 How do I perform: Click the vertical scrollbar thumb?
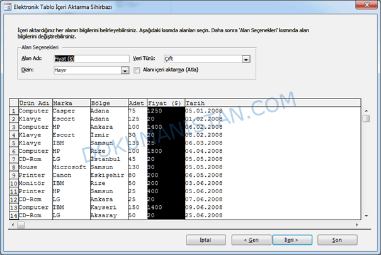click(367, 119)
